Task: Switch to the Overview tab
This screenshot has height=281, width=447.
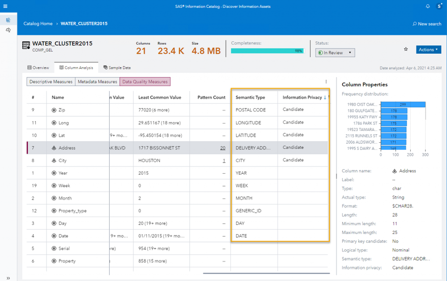Action: pyautogui.click(x=38, y=68)
